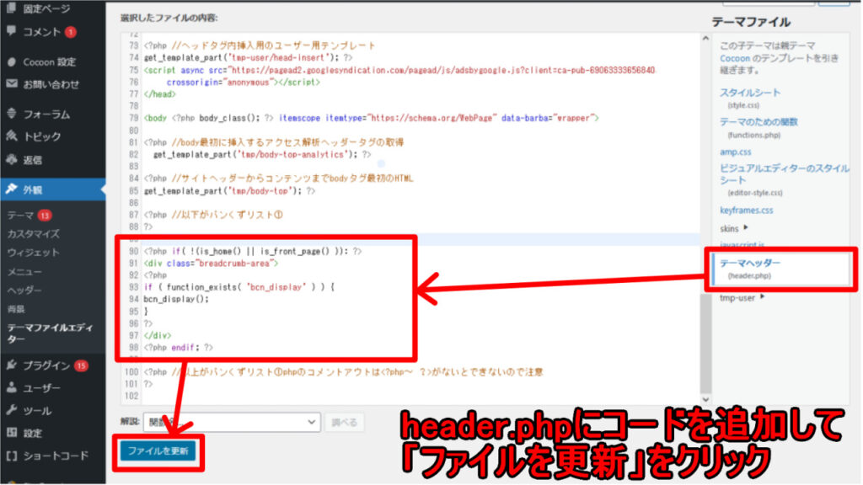Image resolution: width=863 pixels, height=485 pixels.
Task: Open keyframes.css theme file
Action: (x=747, y=210)
